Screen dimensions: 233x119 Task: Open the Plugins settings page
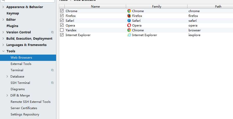pos(12,26)
